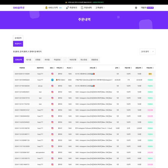This screenshot has width=168, height=168.
Task: Click the 비용절감 확인하기 link in top banner
Action: [98, 2]
